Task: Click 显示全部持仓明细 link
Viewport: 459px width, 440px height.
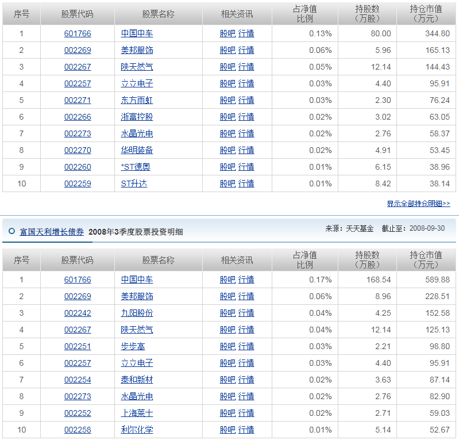Action: pyautogui.click(x=418, y=204)
